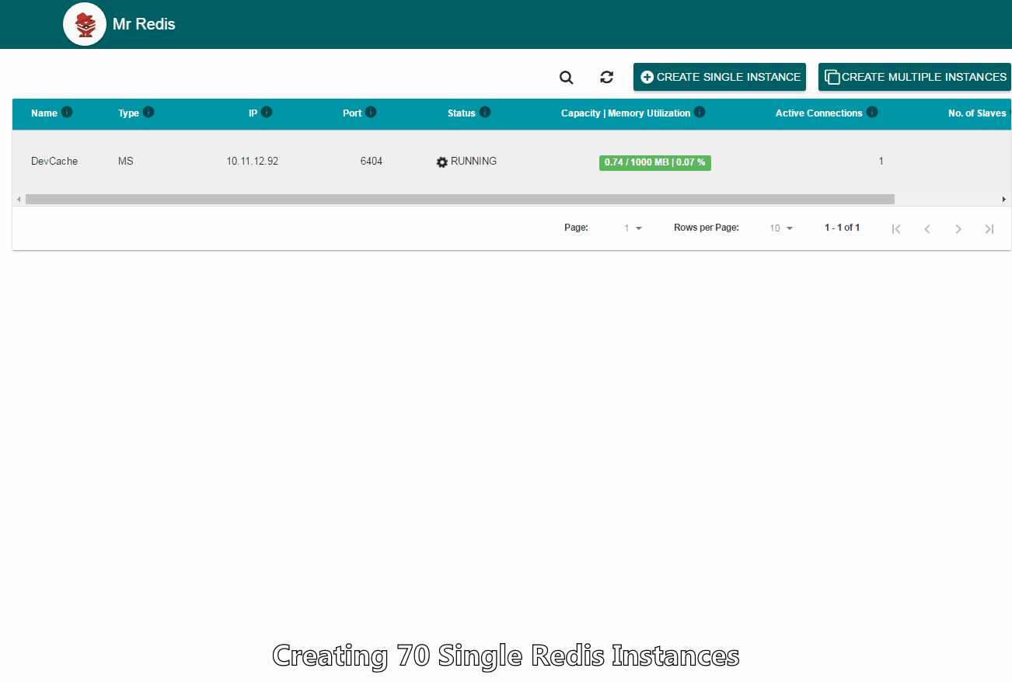Click the scrollbar right arrow
The height and width of the screenshot is (682, 1012).
1004,200
